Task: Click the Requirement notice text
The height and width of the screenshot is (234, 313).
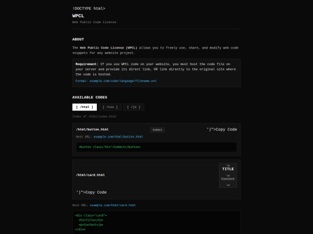Action: [x=156, y=69]
